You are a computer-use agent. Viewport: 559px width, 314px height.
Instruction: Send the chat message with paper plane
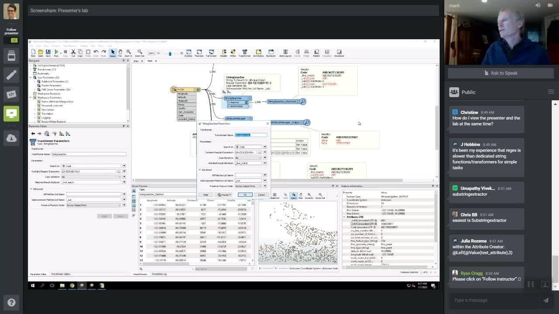click(x=545, y=300)
